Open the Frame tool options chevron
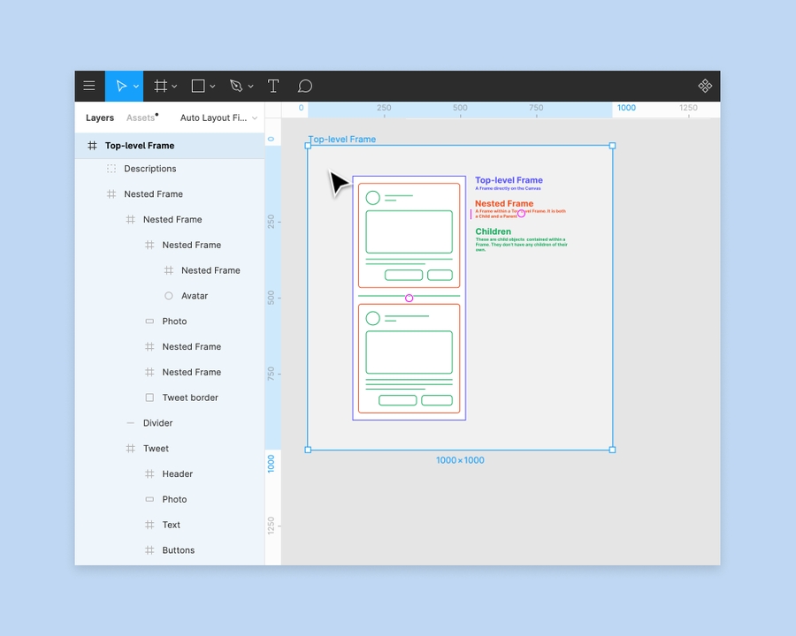796x636 pixels. (173, 86)
